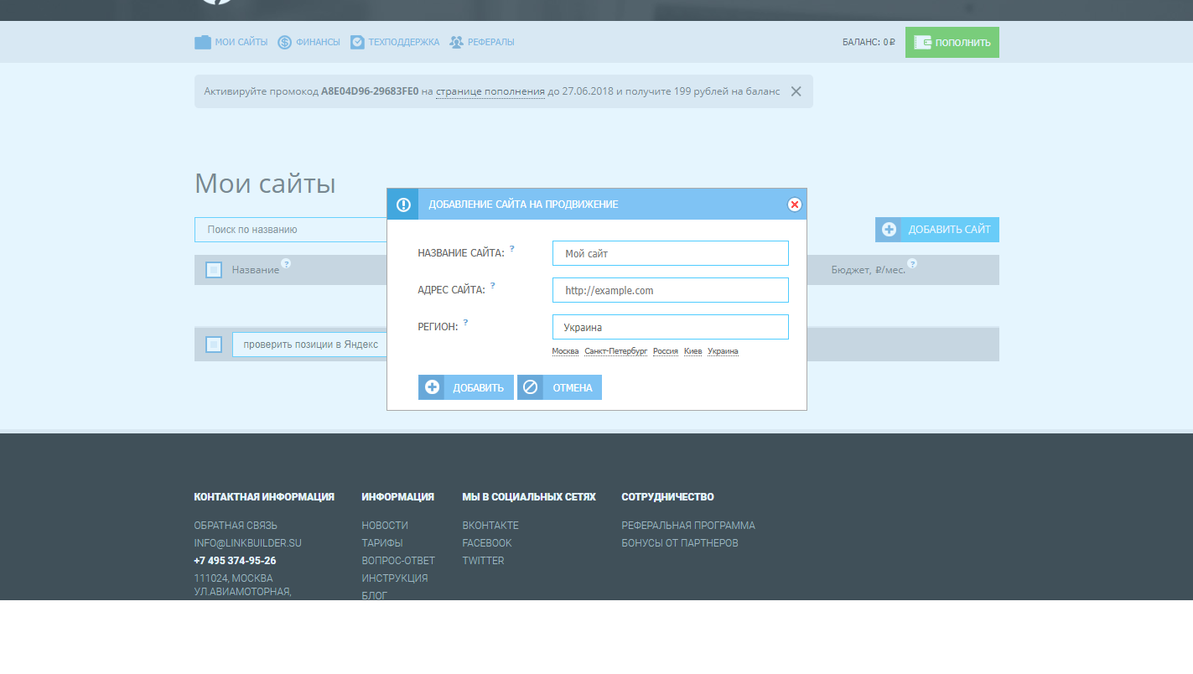Open the ВОПРОС-ОТВЕТ footer link
Screen dimensions: 1193x674
point(398,561)
